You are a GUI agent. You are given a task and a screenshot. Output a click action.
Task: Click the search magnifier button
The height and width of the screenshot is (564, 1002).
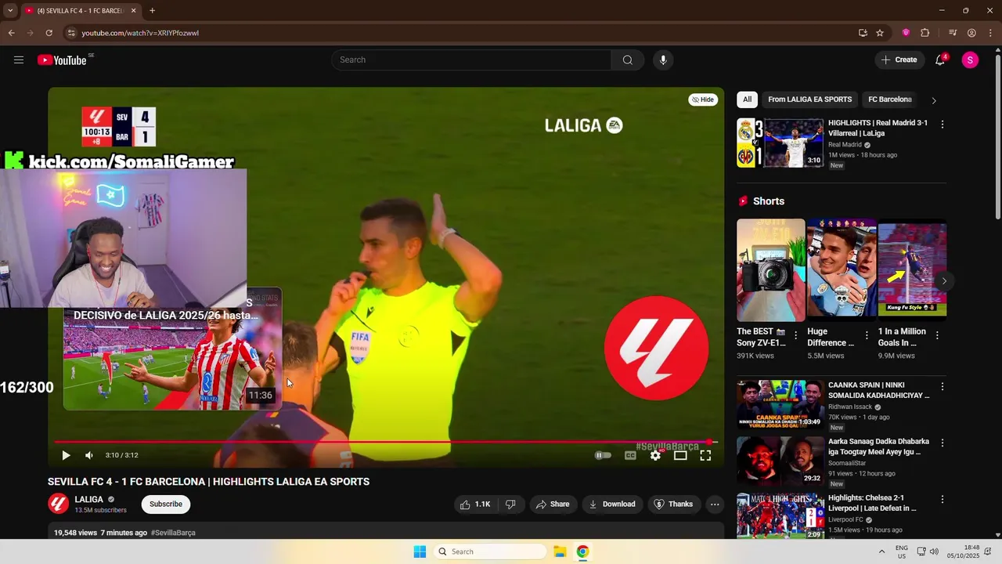pyautogui.click(x=627, y=60)
